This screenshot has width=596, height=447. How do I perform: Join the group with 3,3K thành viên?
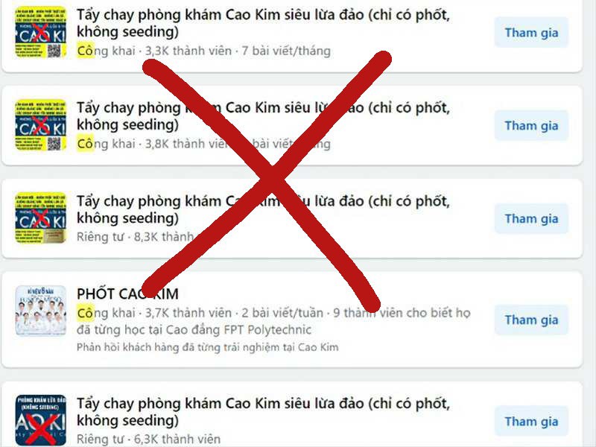pos(531,33)
